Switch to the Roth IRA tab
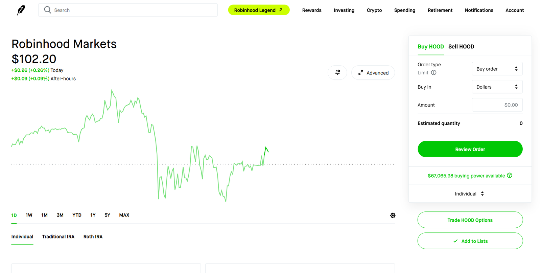Screen dimensions: 541x273 pos(93,236)
